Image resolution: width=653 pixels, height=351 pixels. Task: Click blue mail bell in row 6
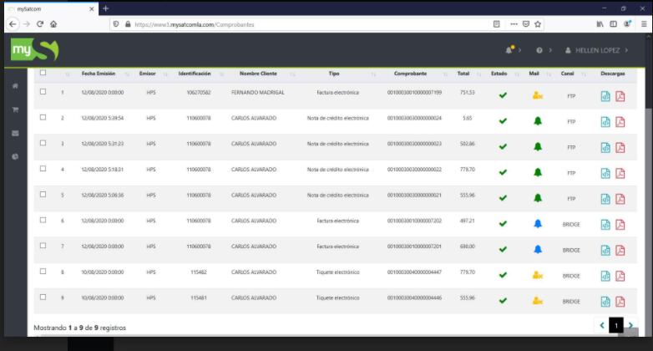[538, 225]
